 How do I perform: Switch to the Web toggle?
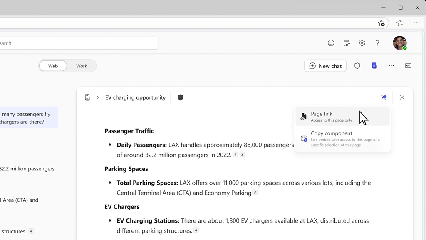53,66
